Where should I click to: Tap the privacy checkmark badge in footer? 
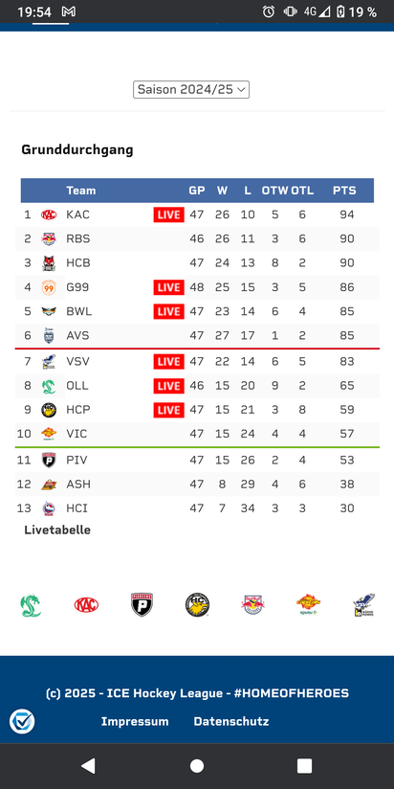pyautogui.click(x=22, y=722)
